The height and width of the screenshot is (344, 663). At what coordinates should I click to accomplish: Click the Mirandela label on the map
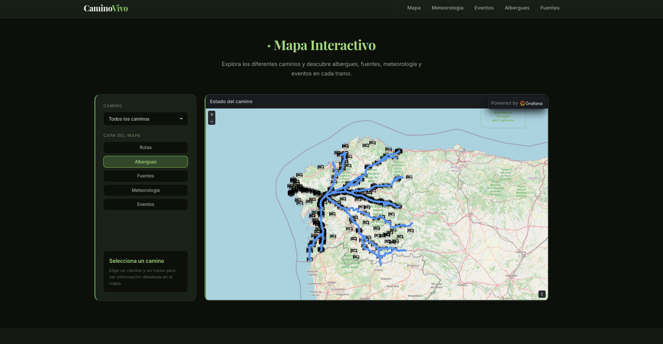point(393,286)
